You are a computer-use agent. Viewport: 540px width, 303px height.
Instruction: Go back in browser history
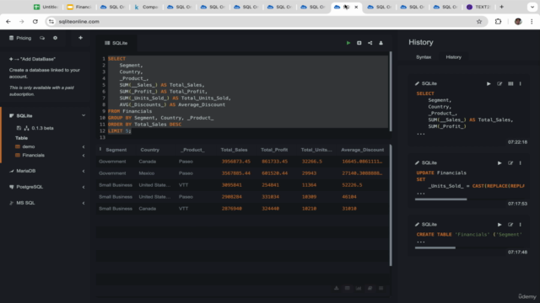click(x=8, y=21)
